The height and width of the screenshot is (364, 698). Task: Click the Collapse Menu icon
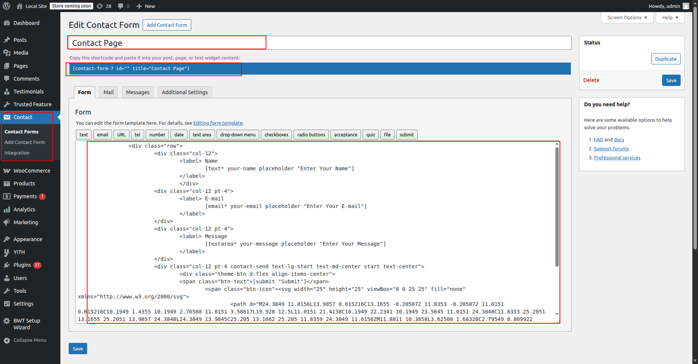(7, 340)
